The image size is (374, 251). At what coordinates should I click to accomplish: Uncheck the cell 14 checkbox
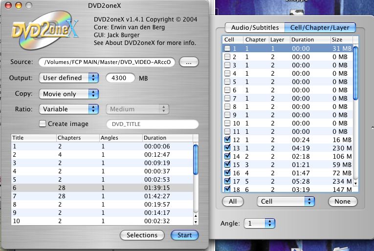click(x=227, y=156)
